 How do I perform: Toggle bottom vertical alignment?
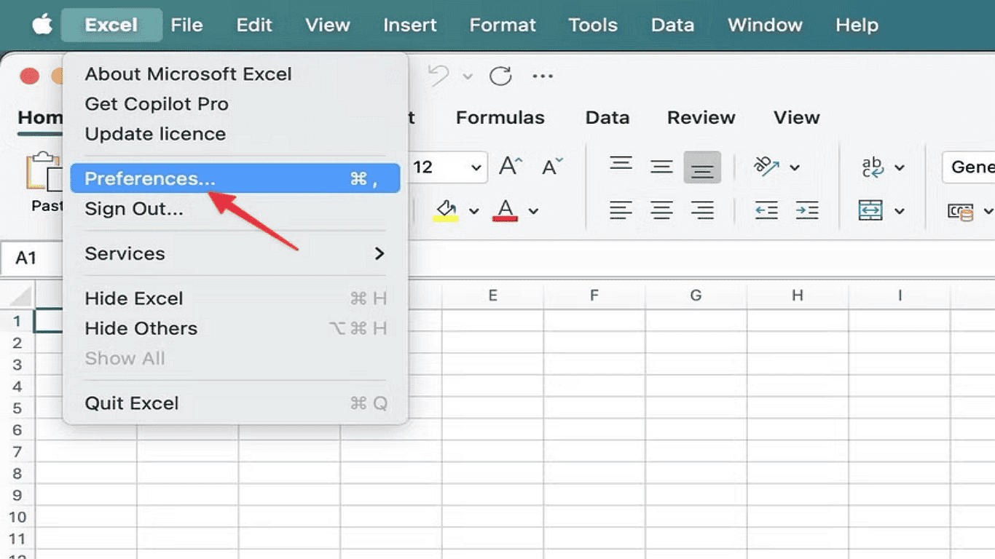coord(702,167)
